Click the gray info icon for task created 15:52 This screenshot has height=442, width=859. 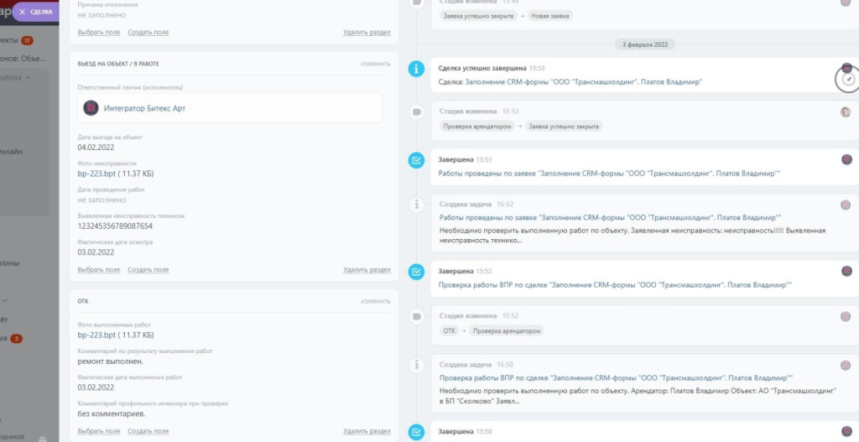point(415,204)
